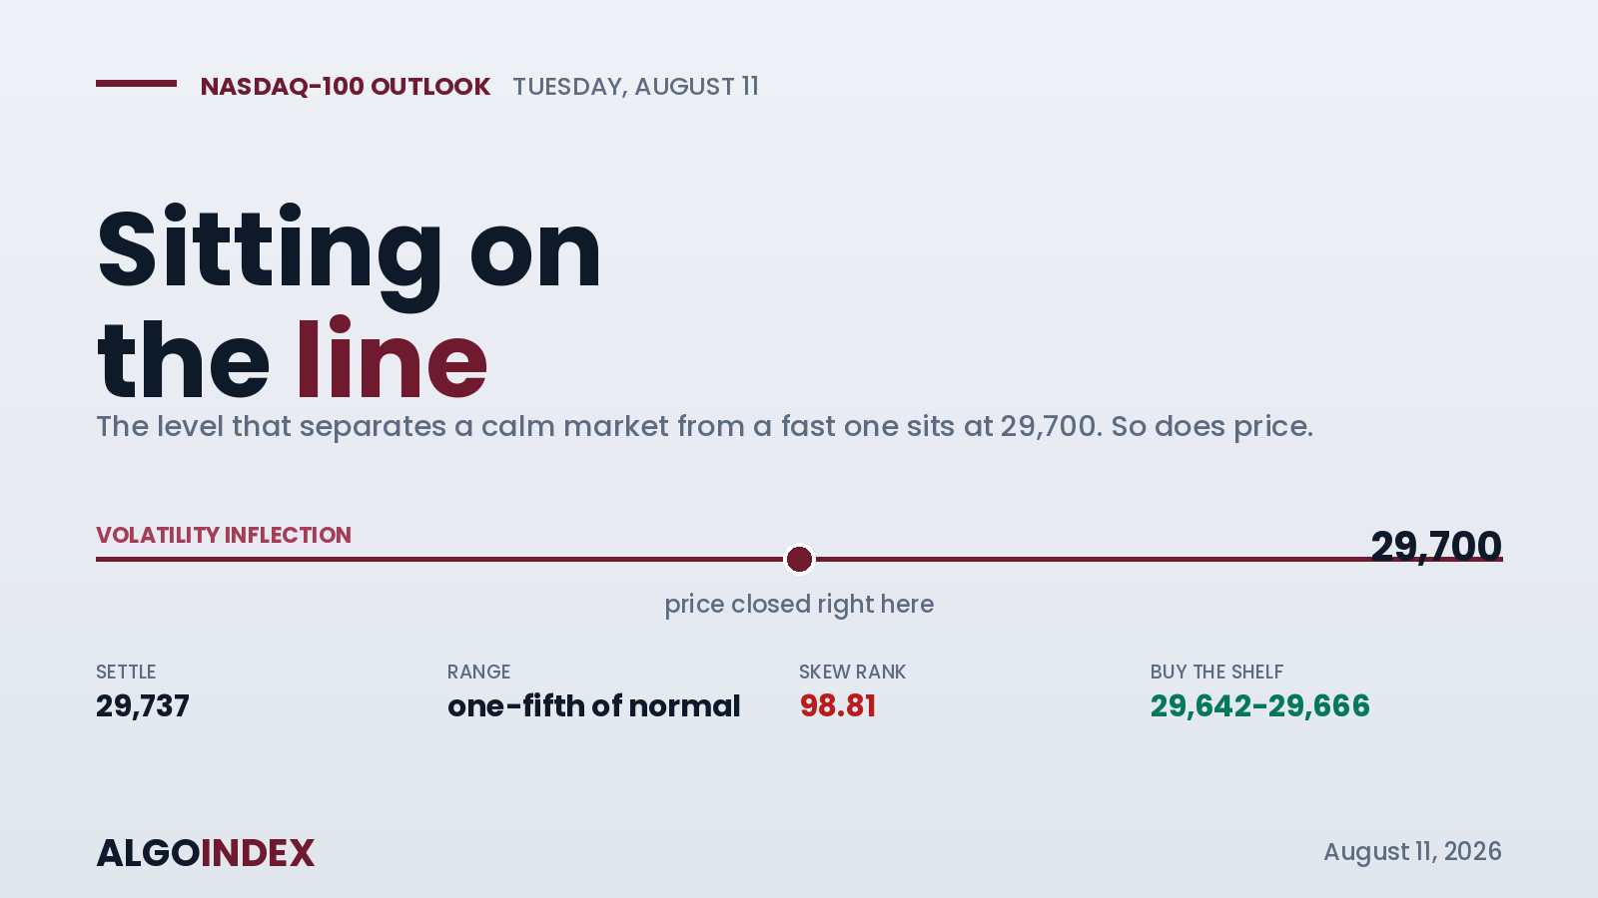Select the 29,737 settle value

[143, 706]
